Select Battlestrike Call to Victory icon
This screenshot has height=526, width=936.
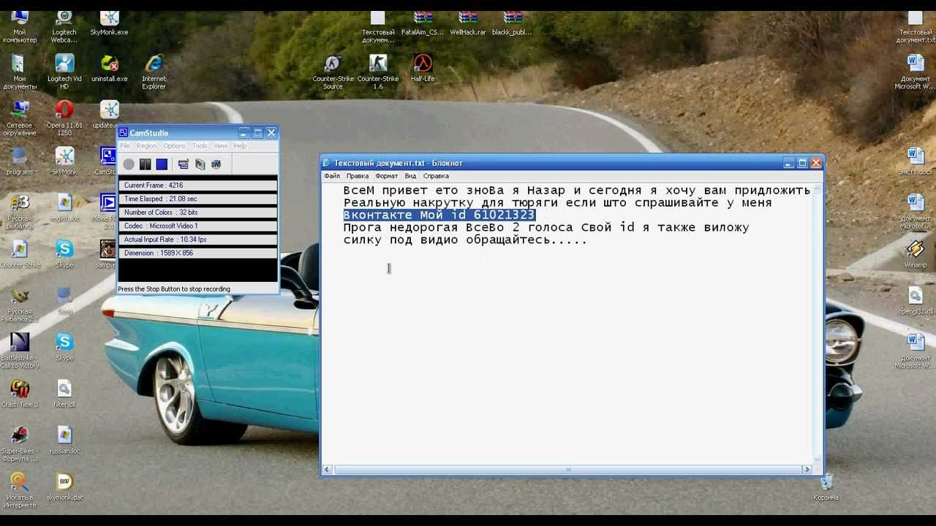point(20,351)
